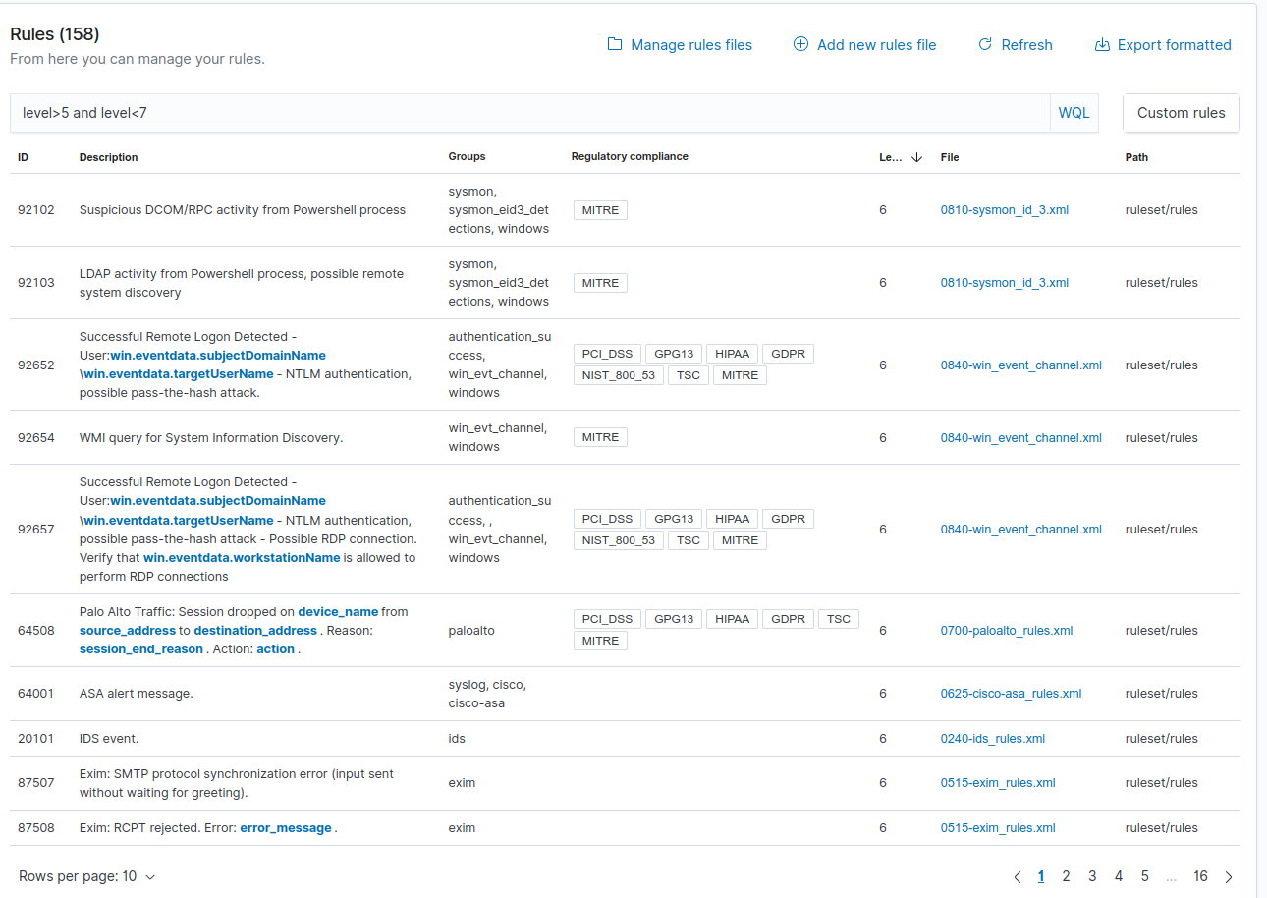1267x898 pixels.
Task: Toggle the GDPR tag on the Palo Alto rule
Action: coord(788,618)
